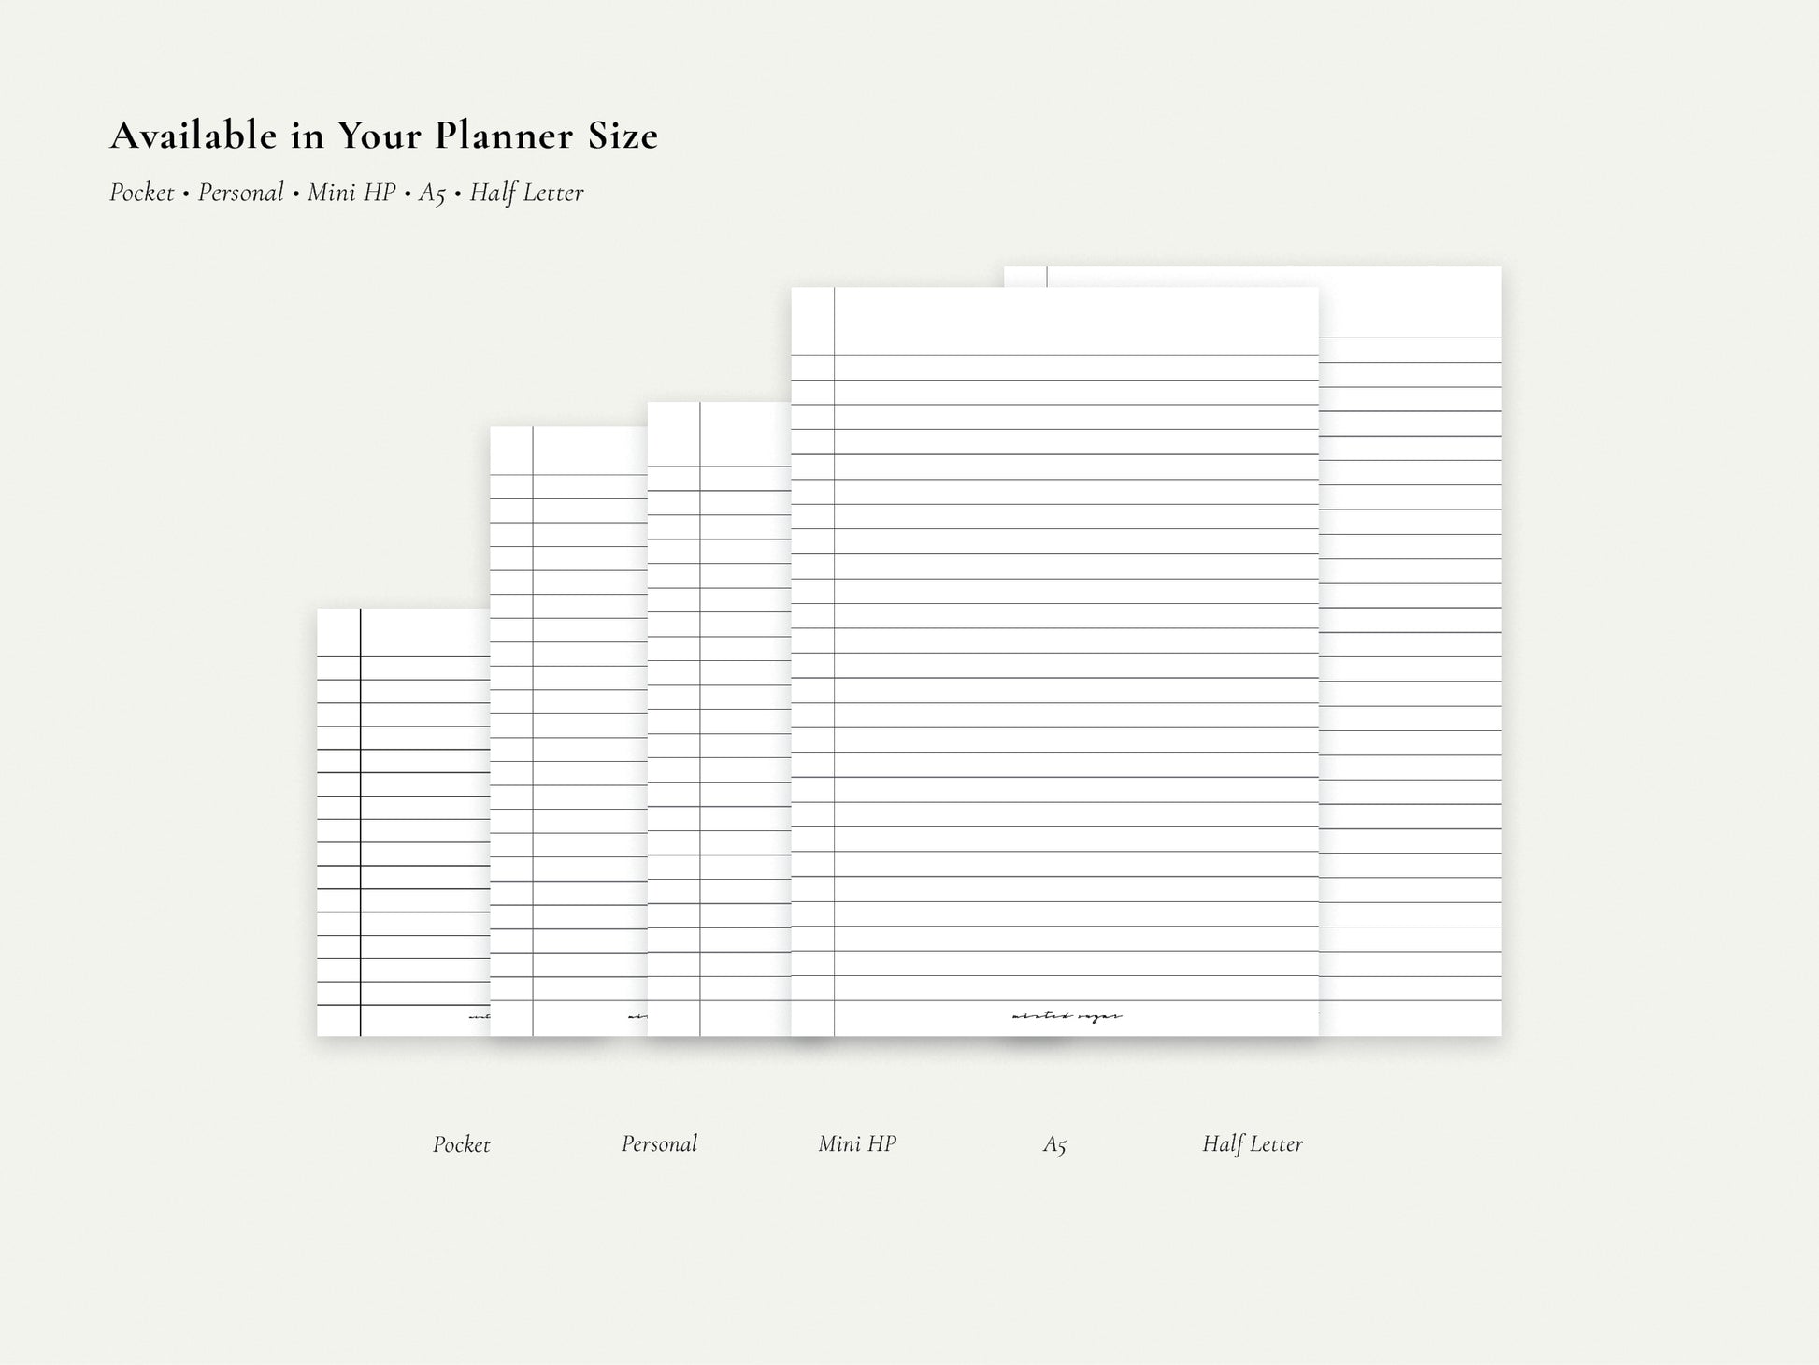Click "Half Letter" in the italic subtitle line
This screenshot has height=1365, width=1819.
click(526, 193)
